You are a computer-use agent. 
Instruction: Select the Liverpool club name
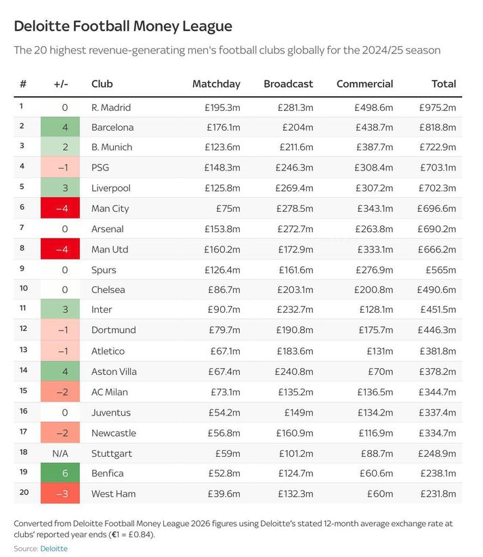[111, 188]
